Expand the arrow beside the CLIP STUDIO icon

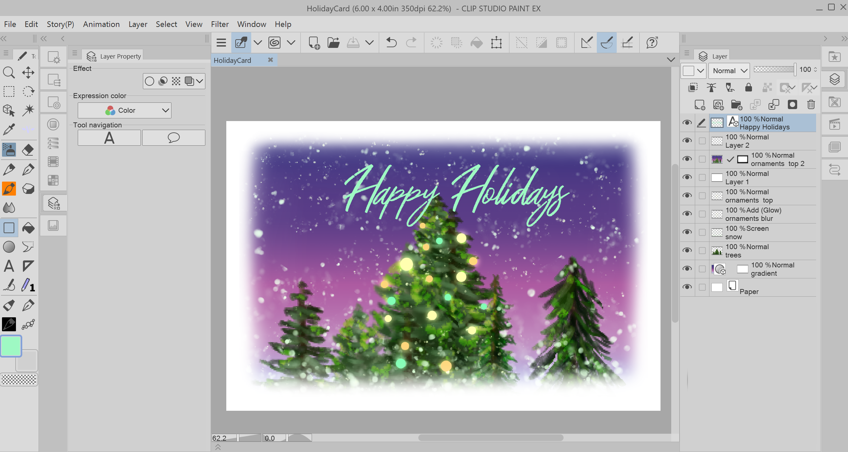(291, 43)
